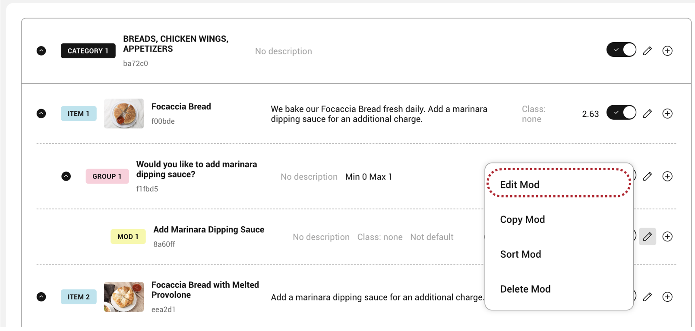Choose Copy Mod in the context menu
Image resolution: width=695 pixels, height=331 pixels.
[x=522, y=219]
